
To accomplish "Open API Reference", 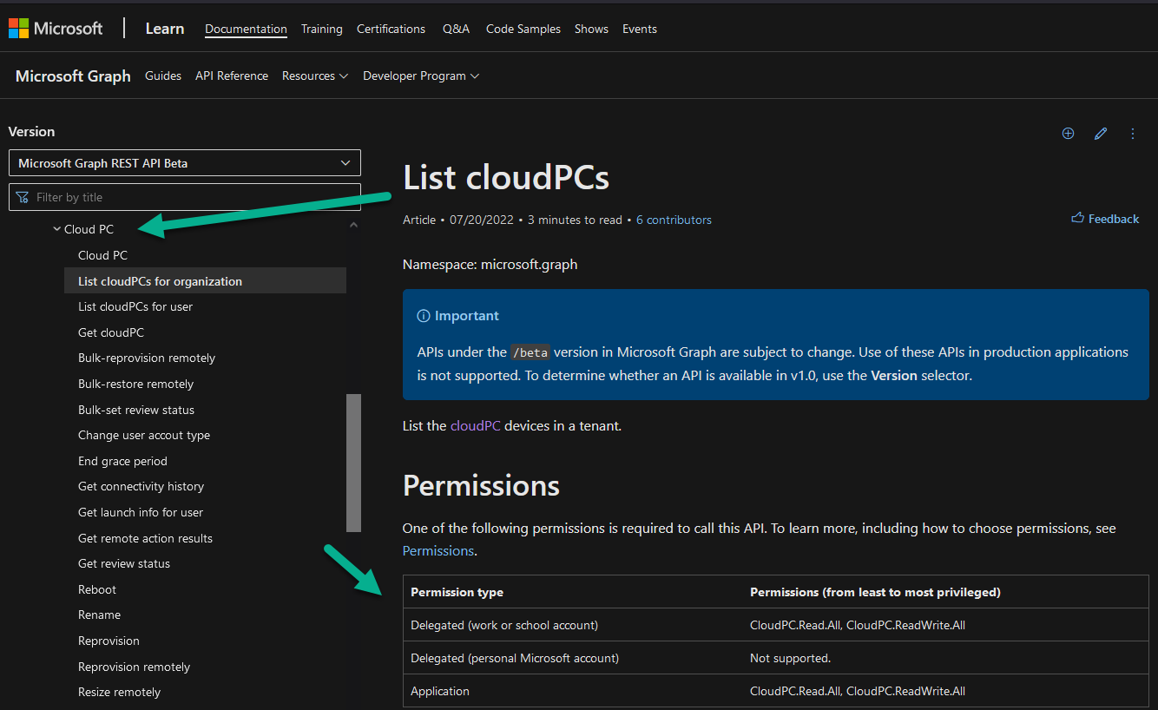I will [232, 76].
